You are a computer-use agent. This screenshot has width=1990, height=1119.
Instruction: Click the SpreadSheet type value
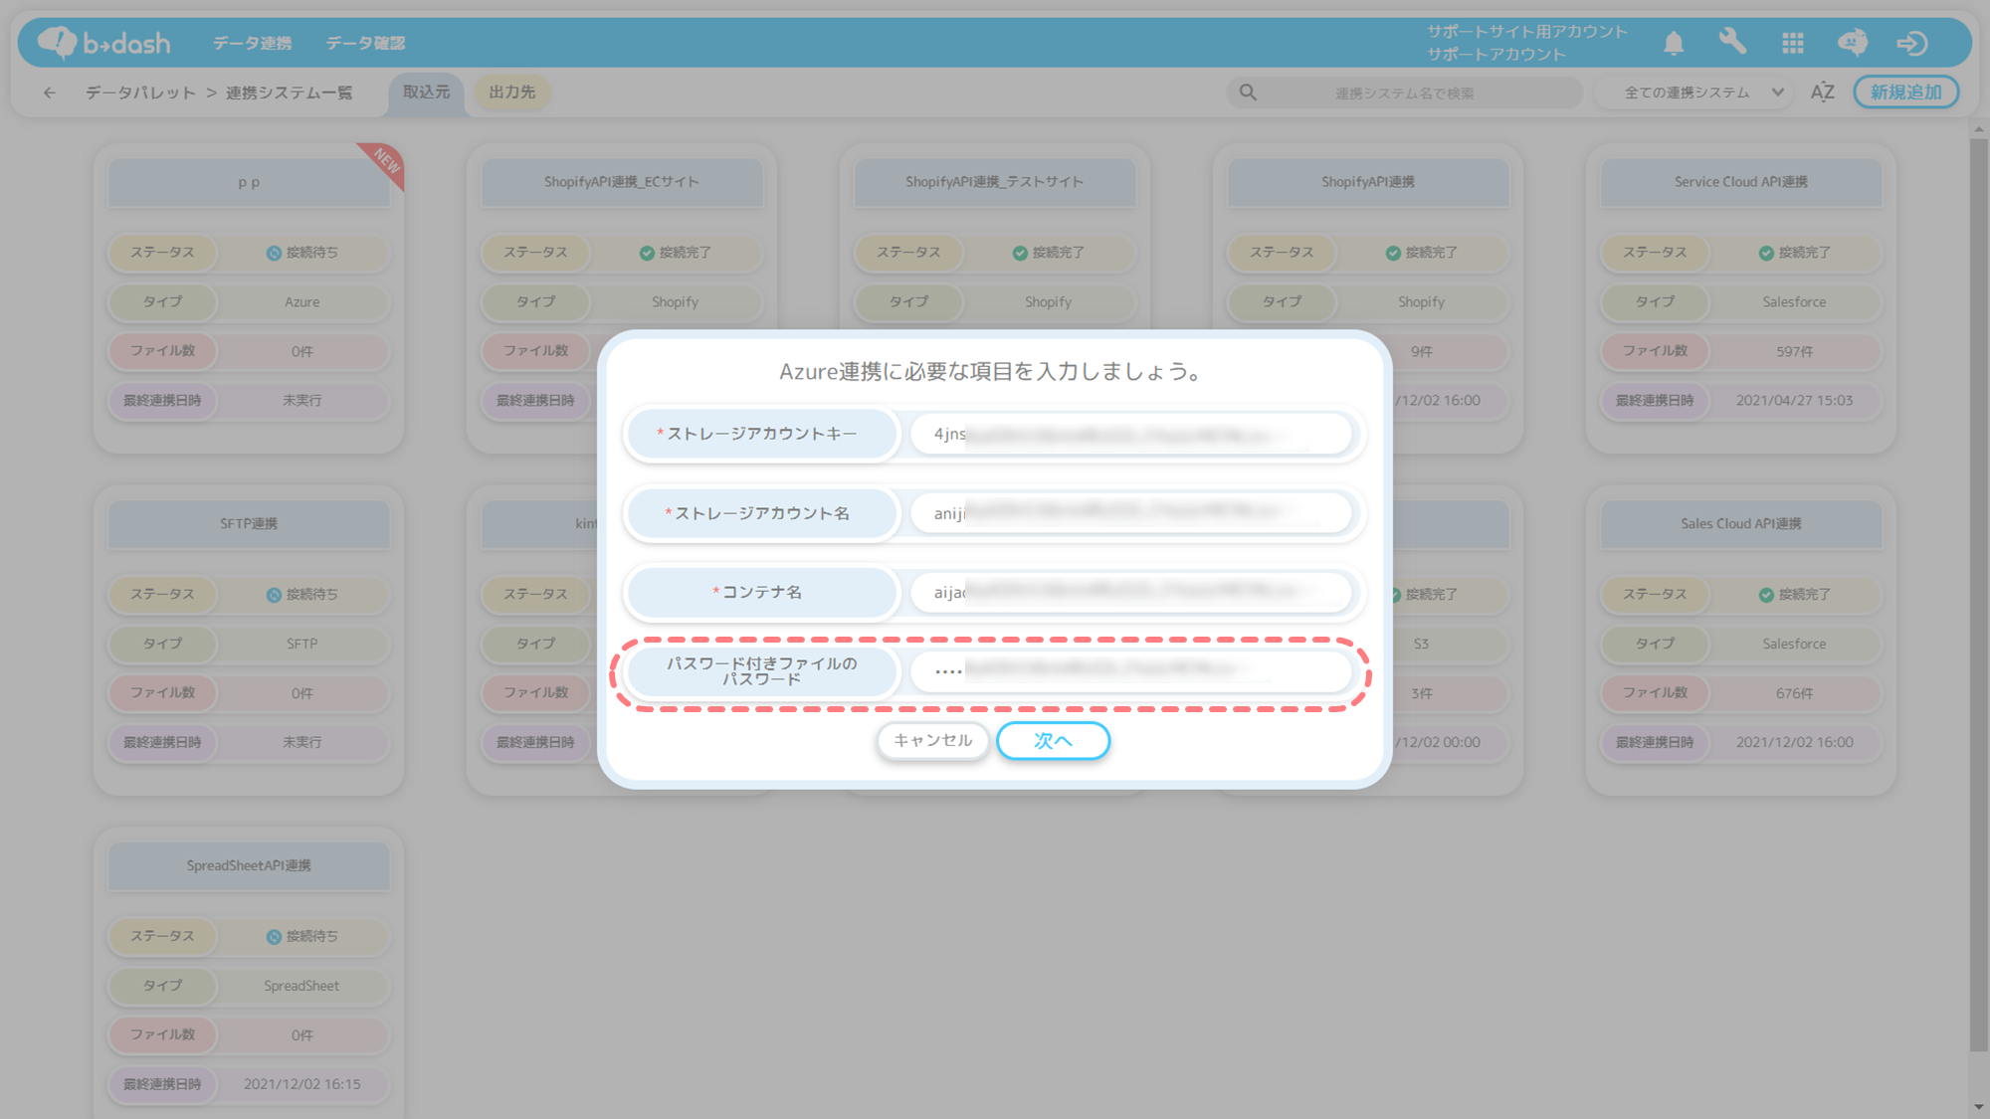301,987
